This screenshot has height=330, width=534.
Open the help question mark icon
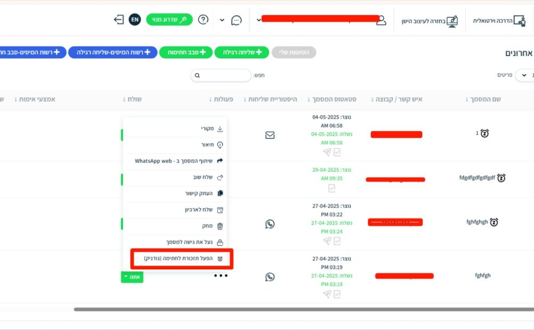tap(203, 20)
